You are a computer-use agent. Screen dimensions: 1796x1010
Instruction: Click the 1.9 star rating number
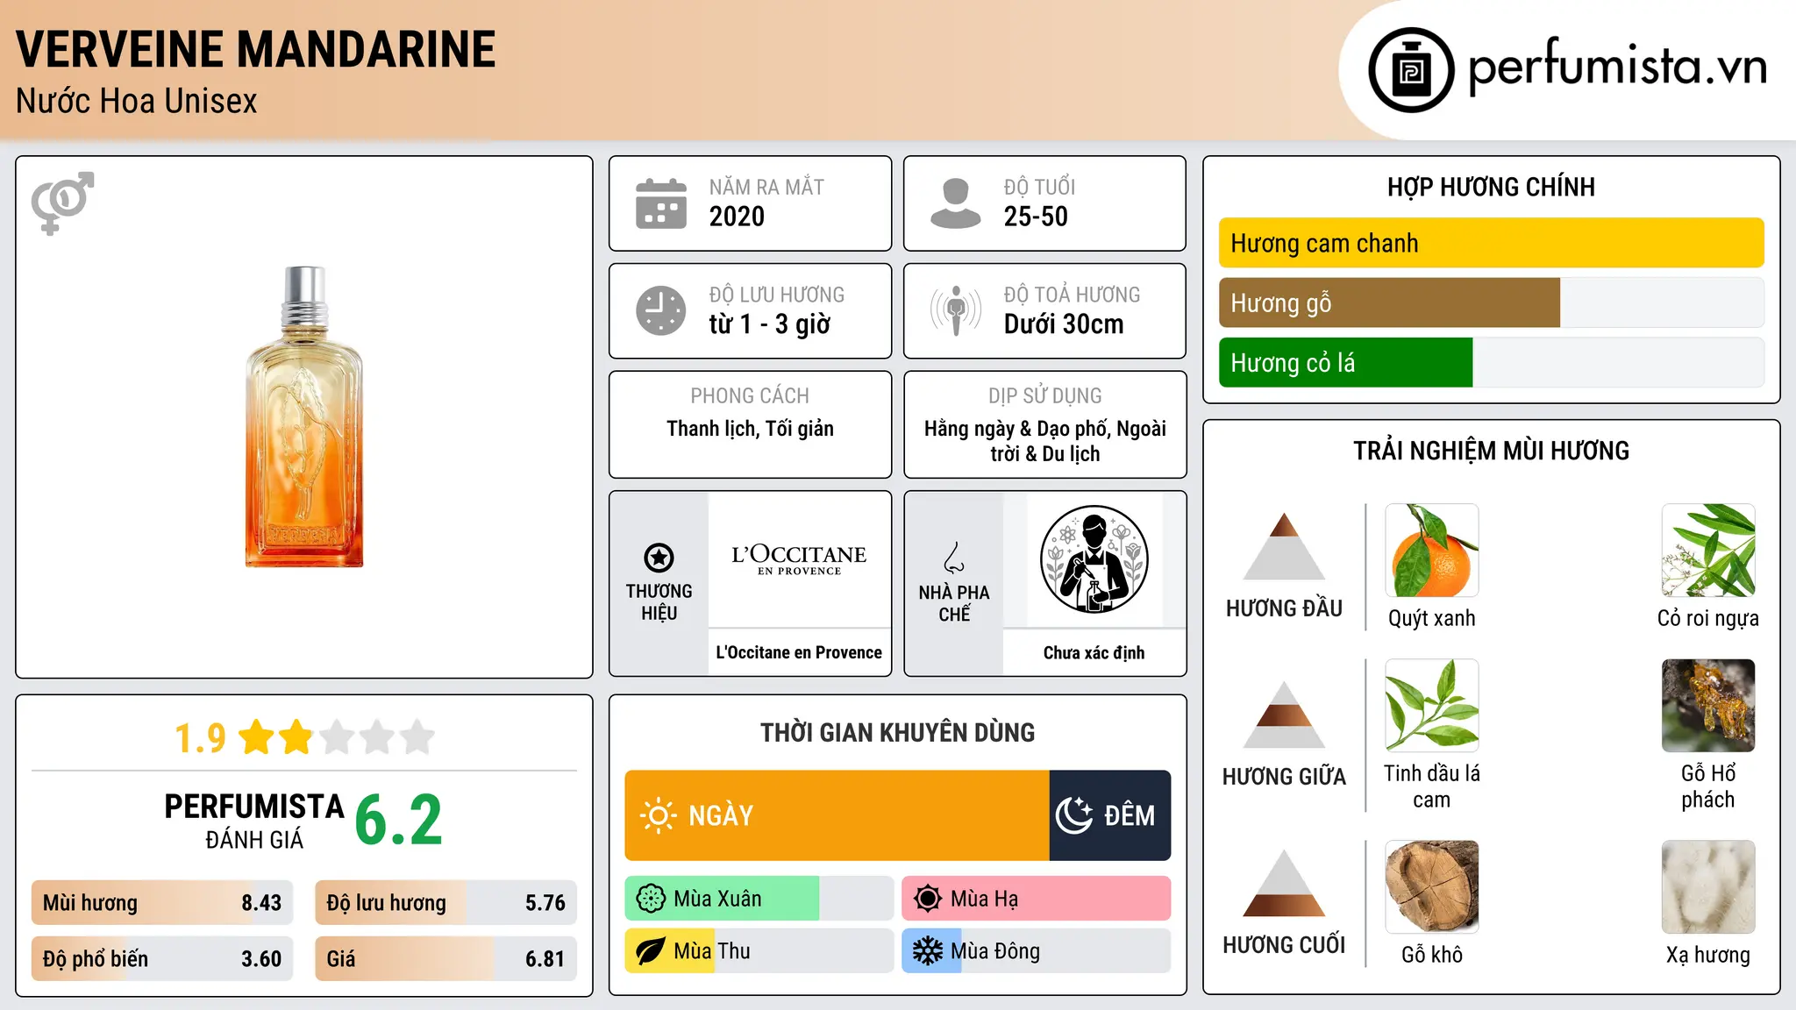pos(200,738)
